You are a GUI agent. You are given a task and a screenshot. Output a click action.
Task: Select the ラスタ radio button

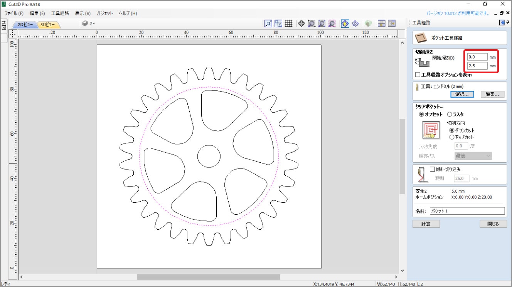point(450,114)
